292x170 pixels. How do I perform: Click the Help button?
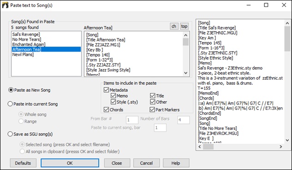point(176,163)
